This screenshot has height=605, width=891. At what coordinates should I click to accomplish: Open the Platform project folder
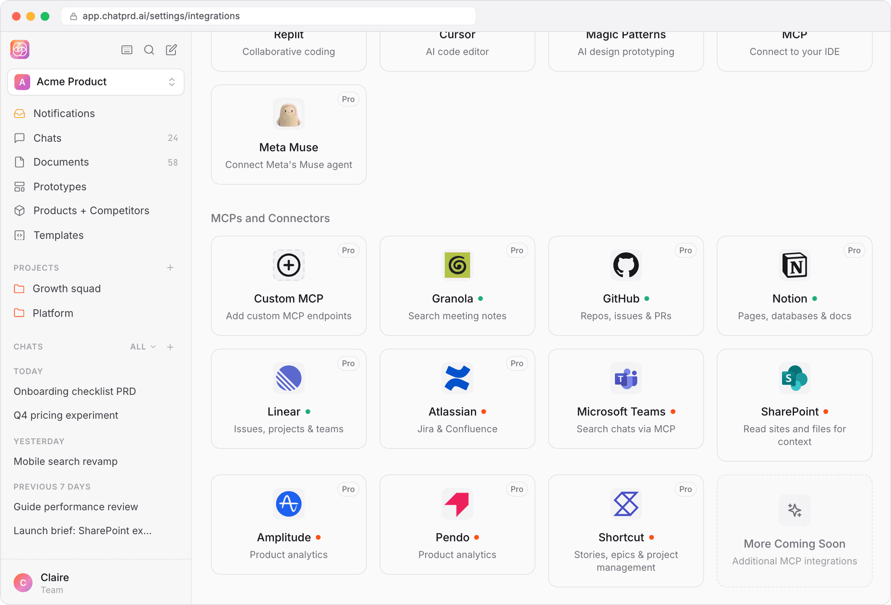coord(96,313)
